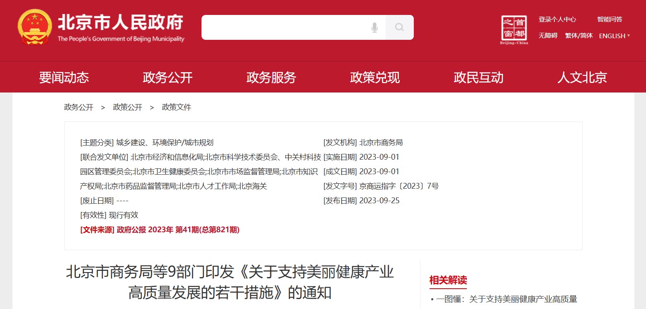Select 政务公开 in main navigation bar
Screen dimensions: 646x309
pos(168,78)
